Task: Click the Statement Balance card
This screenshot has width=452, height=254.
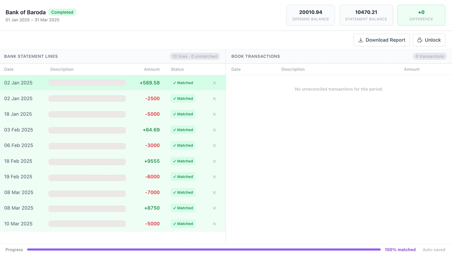Action: click(x=366, y=15)
